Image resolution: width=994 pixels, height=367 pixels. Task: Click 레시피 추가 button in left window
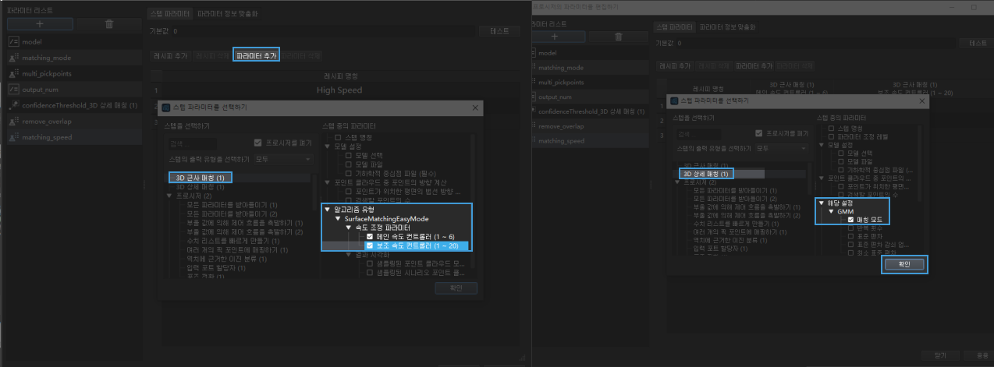click(x=172, y=55)
